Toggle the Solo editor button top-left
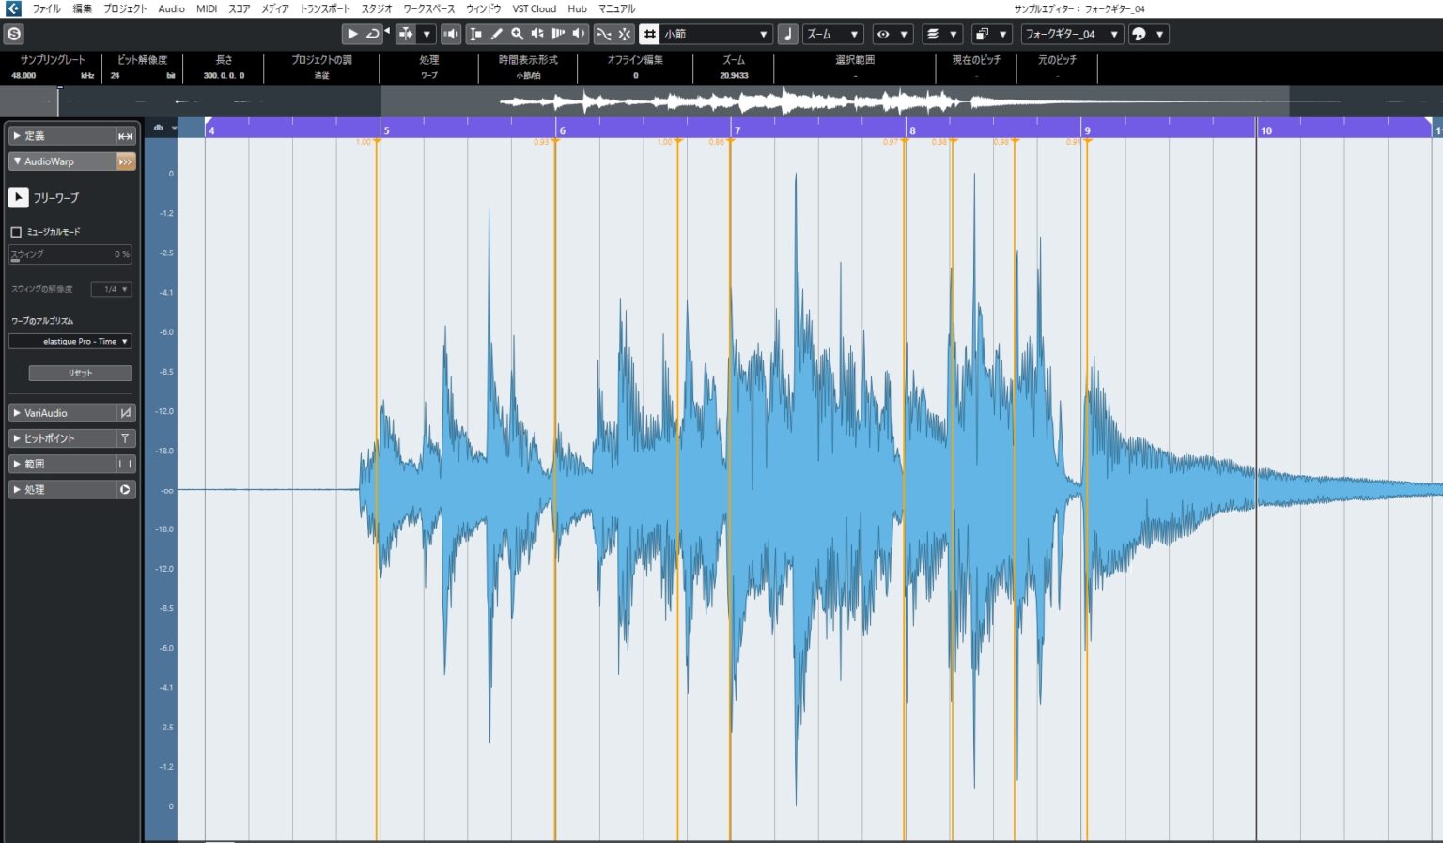This screenshot has width=1443, height=843. click(13, 34)
